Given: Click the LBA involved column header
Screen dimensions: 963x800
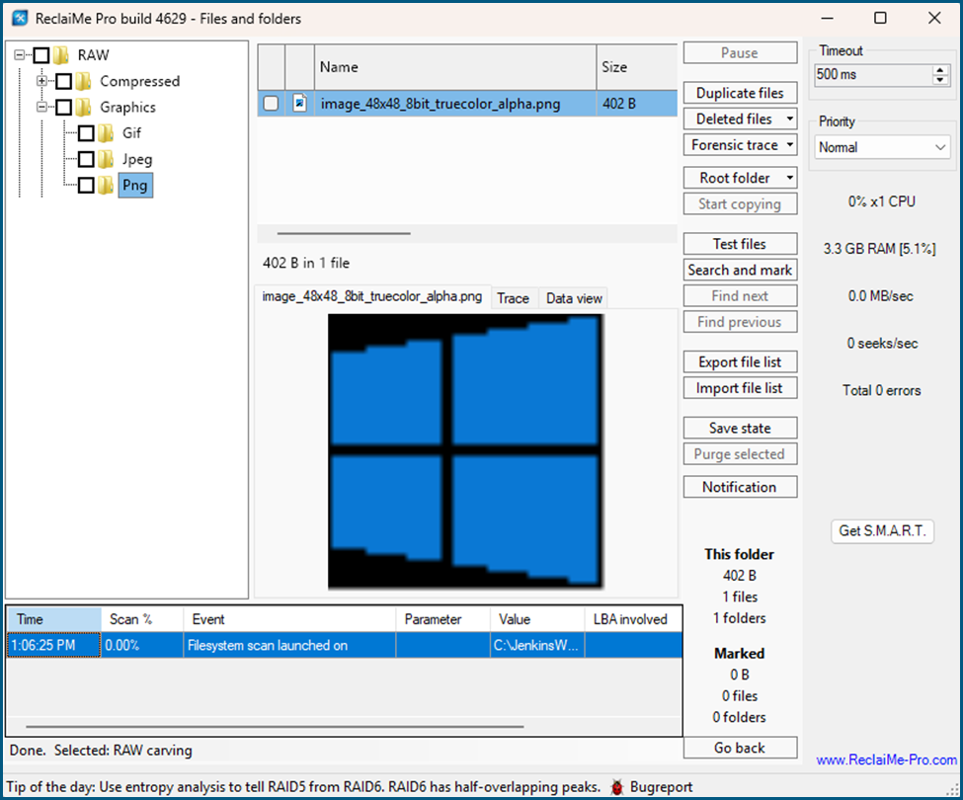Looking at the screenshot, I should click(633, 619).
